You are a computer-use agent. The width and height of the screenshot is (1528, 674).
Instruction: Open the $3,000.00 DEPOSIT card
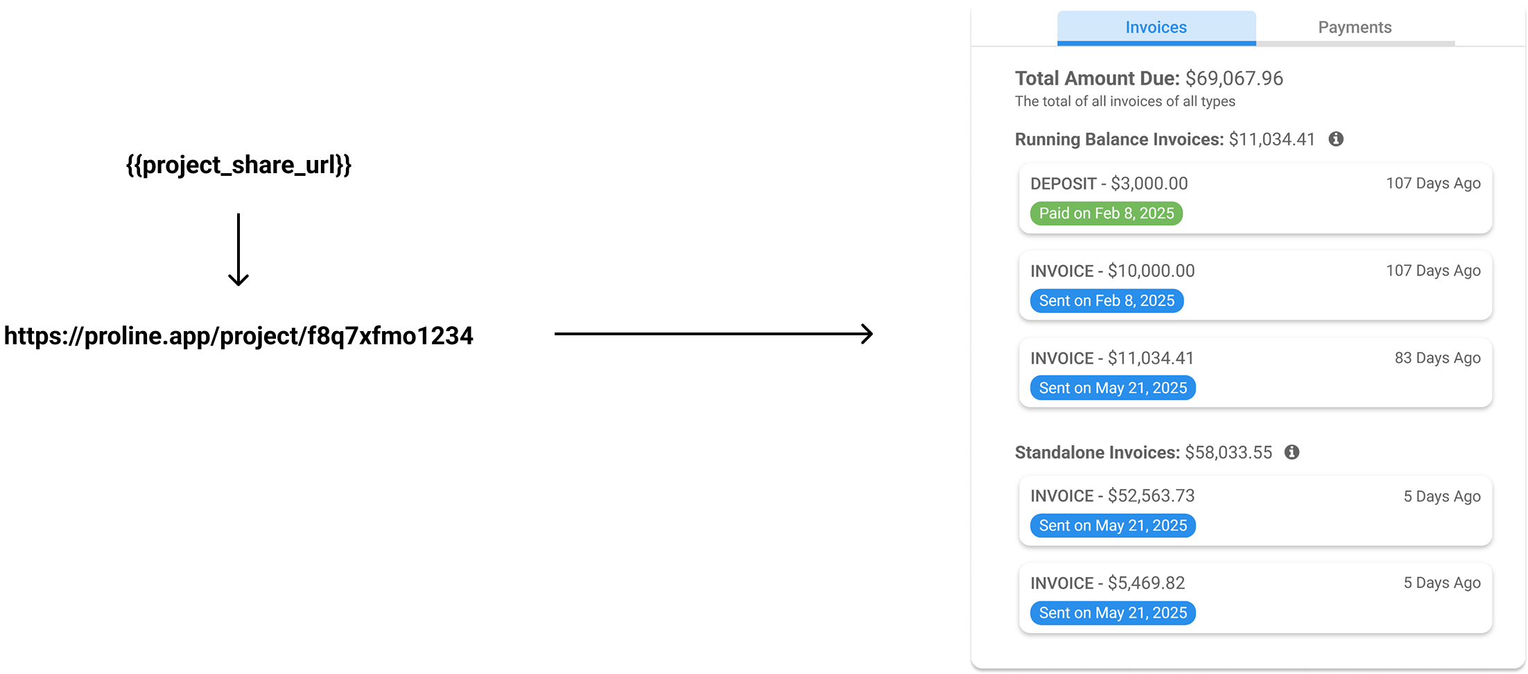(x=1256, y=199)
